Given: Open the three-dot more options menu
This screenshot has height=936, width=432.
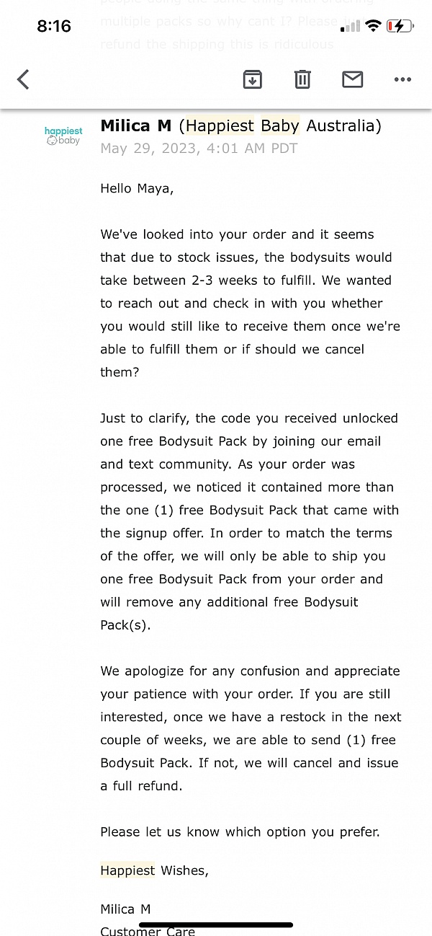Looking at the screenshot, I should 402,79.
